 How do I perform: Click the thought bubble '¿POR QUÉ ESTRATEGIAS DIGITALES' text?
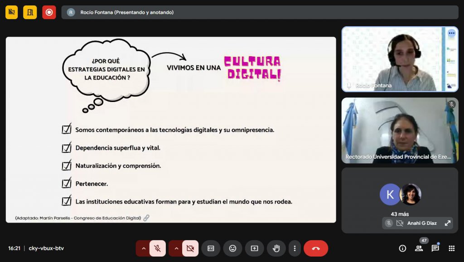106,69
